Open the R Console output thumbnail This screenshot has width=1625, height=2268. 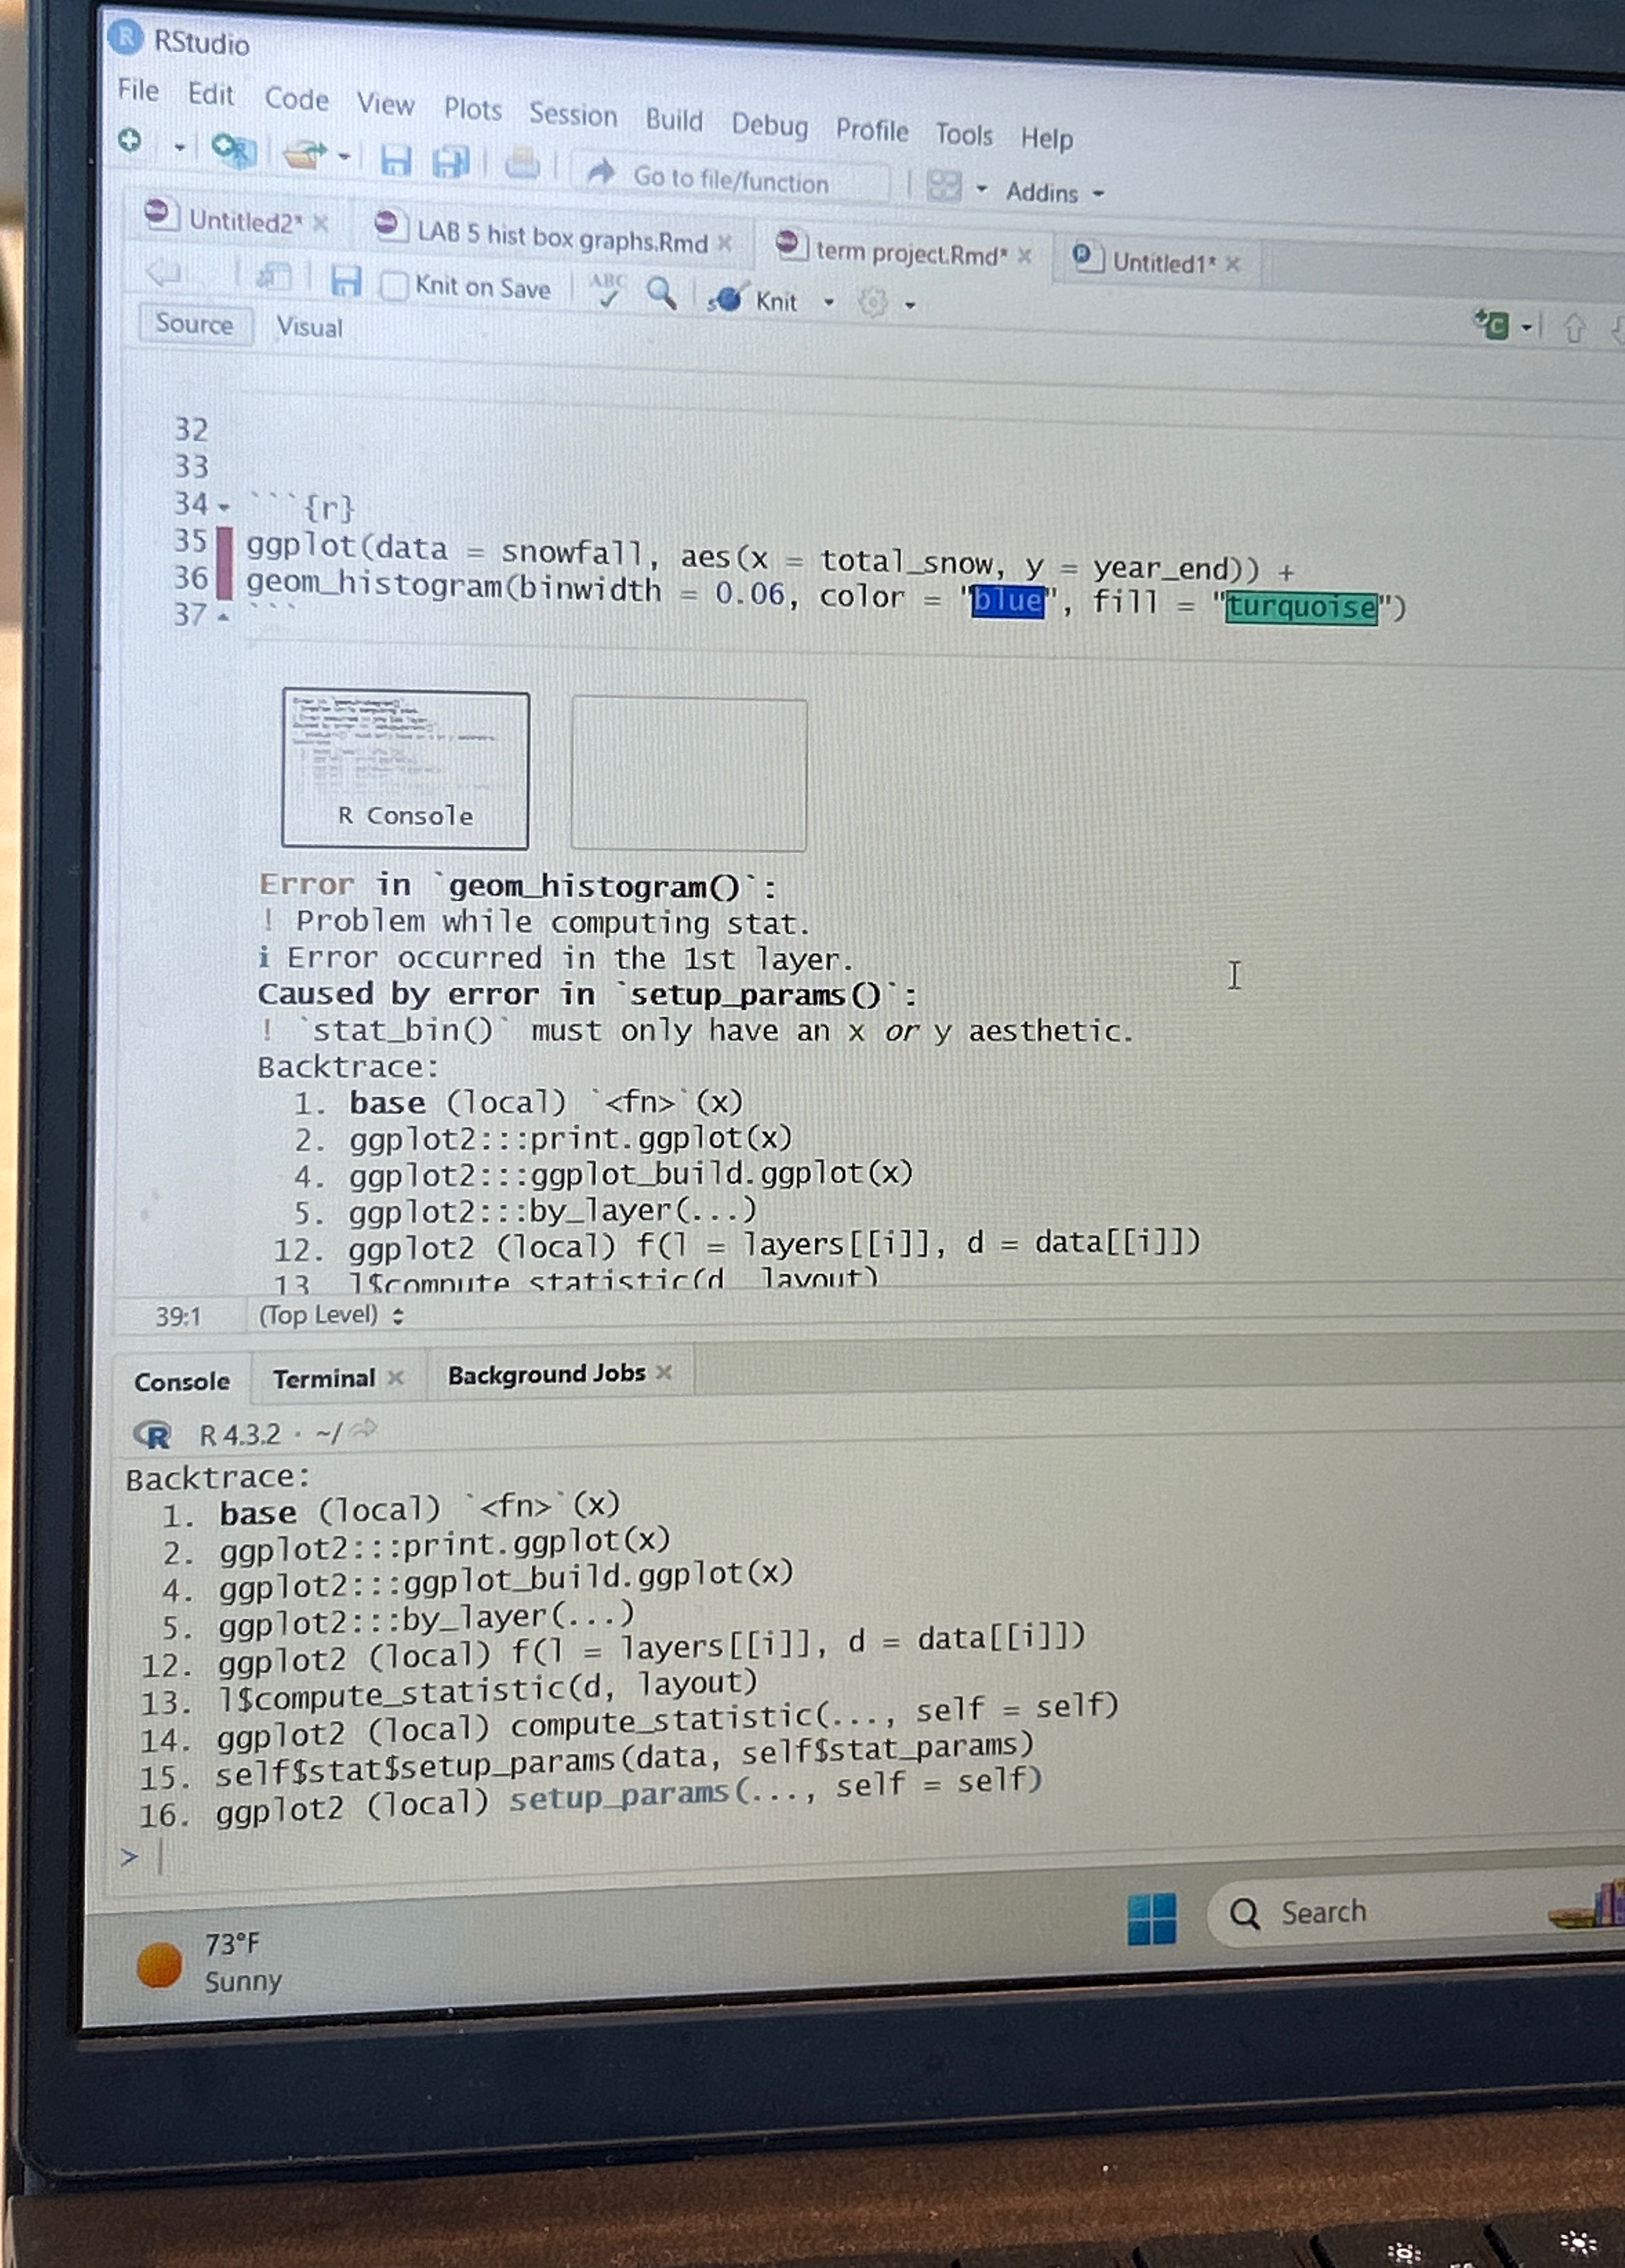[405, 770]
